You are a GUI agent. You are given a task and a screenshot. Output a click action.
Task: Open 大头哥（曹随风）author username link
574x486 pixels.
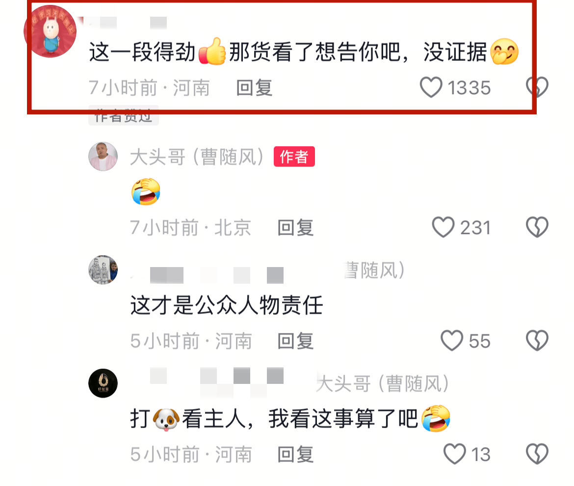[x=197, y=157]
